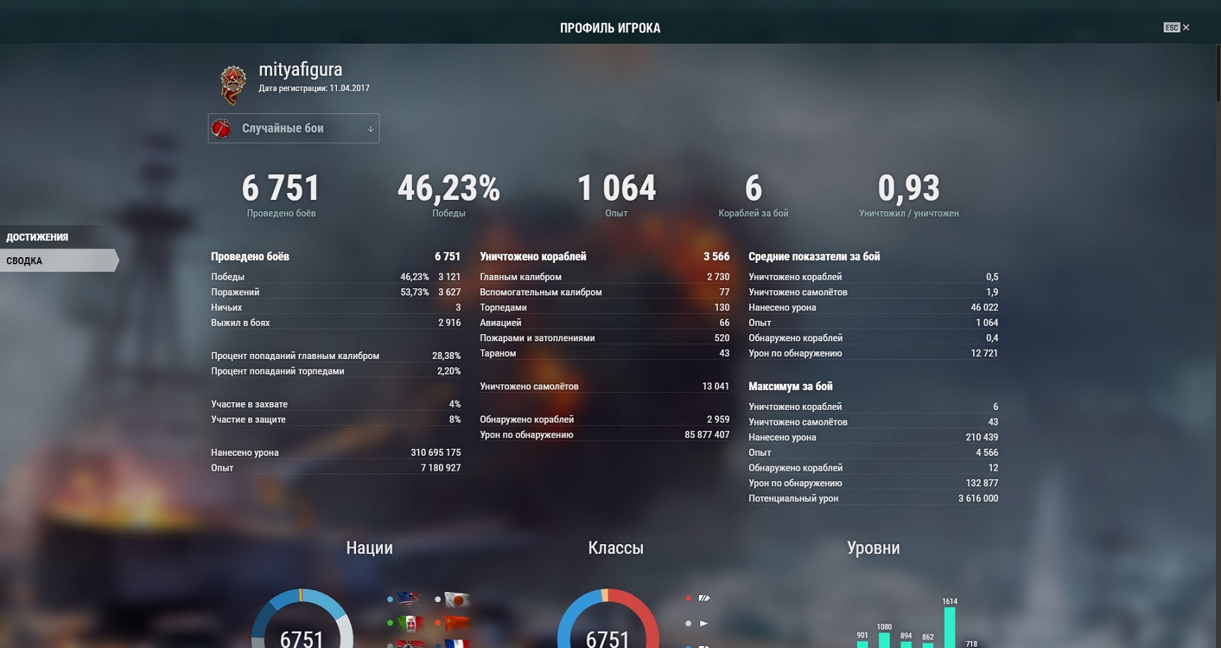Click the Вспомогательным калибром row label

541,293
